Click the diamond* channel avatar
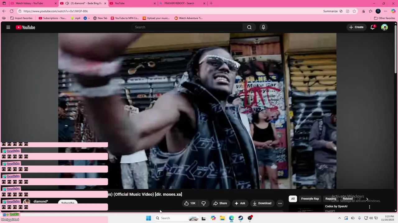Viewport: 398px width, 223px height. click(27, 202)
